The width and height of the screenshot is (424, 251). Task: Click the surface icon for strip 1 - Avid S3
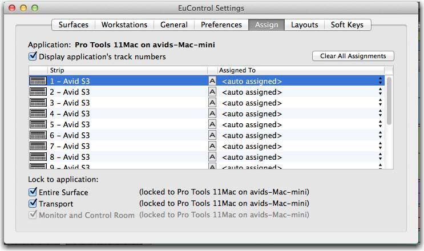(38, 81)
